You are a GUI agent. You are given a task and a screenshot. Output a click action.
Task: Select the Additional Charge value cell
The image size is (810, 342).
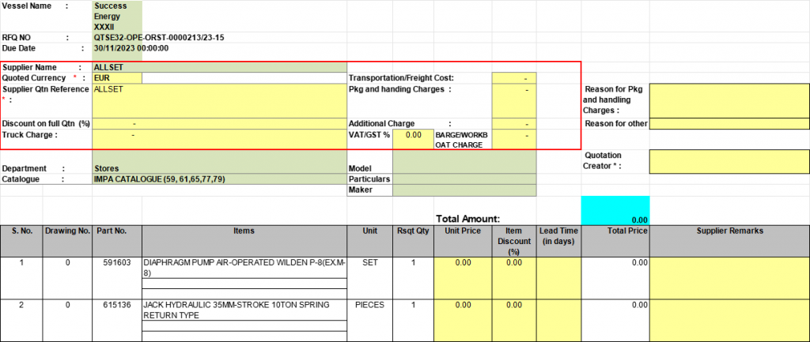coord(513,124)
